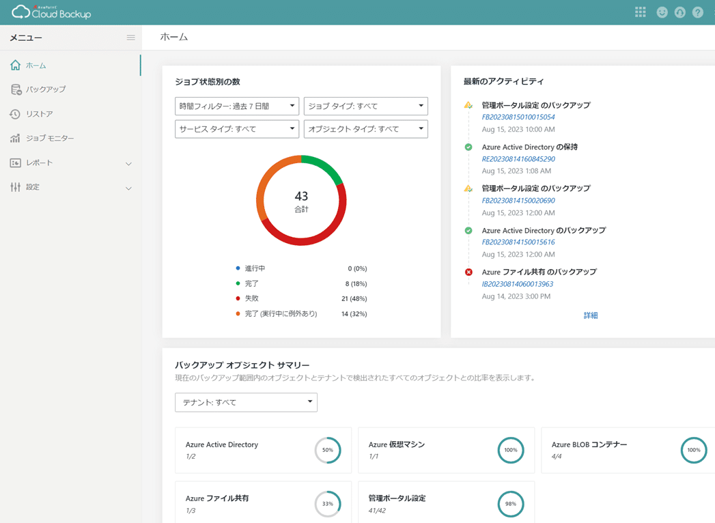Image resolution: width=715 pixels, height=523 pixels.
Task: Click the job monitor chart icon
Action: click(15, 138)
